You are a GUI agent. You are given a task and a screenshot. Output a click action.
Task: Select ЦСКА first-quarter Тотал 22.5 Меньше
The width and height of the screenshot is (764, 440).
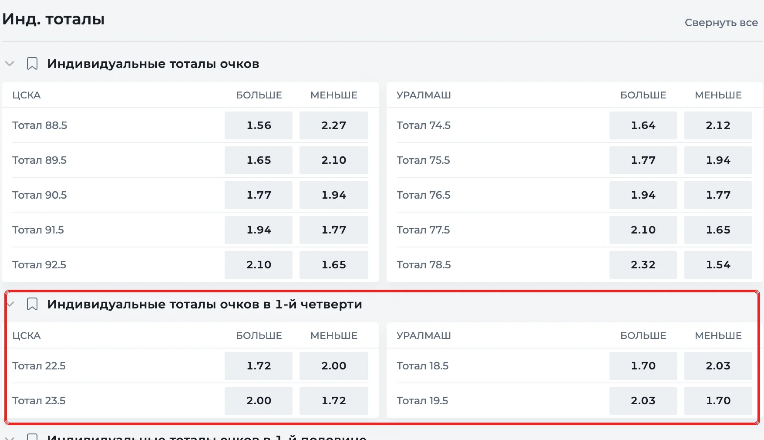[334, 366]
